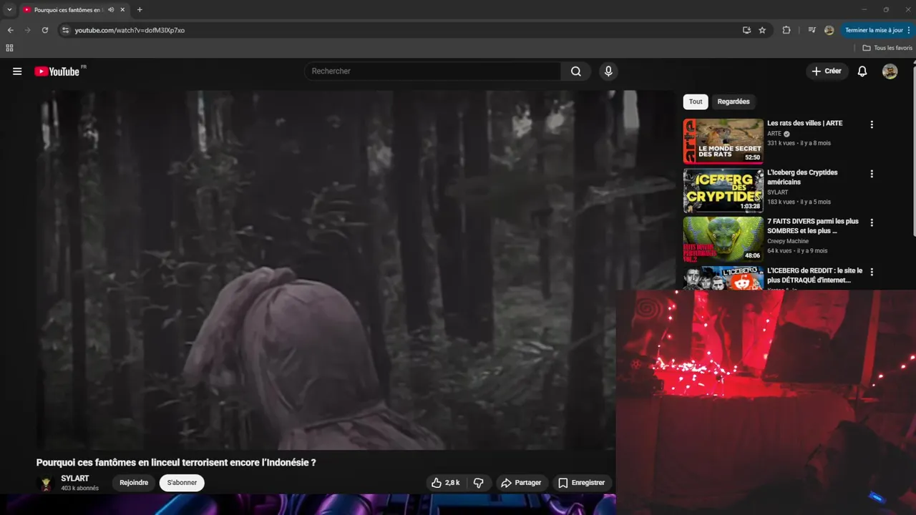Expand the tab search chevron
Image resolution: width=916 pixels, height=515 pixels.
coord(9,10)
